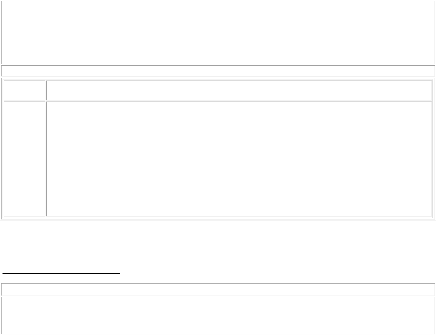436x335 pixels.
Task: Click the divider between bottom table's two rows
Action: 218,296
